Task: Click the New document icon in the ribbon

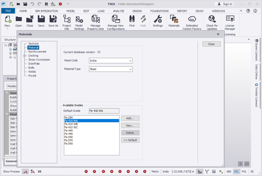Action: coord(8,19)
